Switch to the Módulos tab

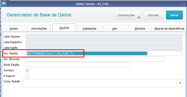140,28
